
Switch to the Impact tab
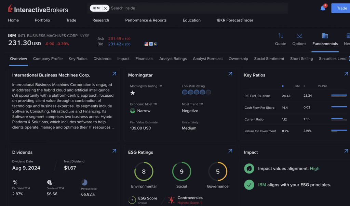pyautogui.click(x=123, y=59)
